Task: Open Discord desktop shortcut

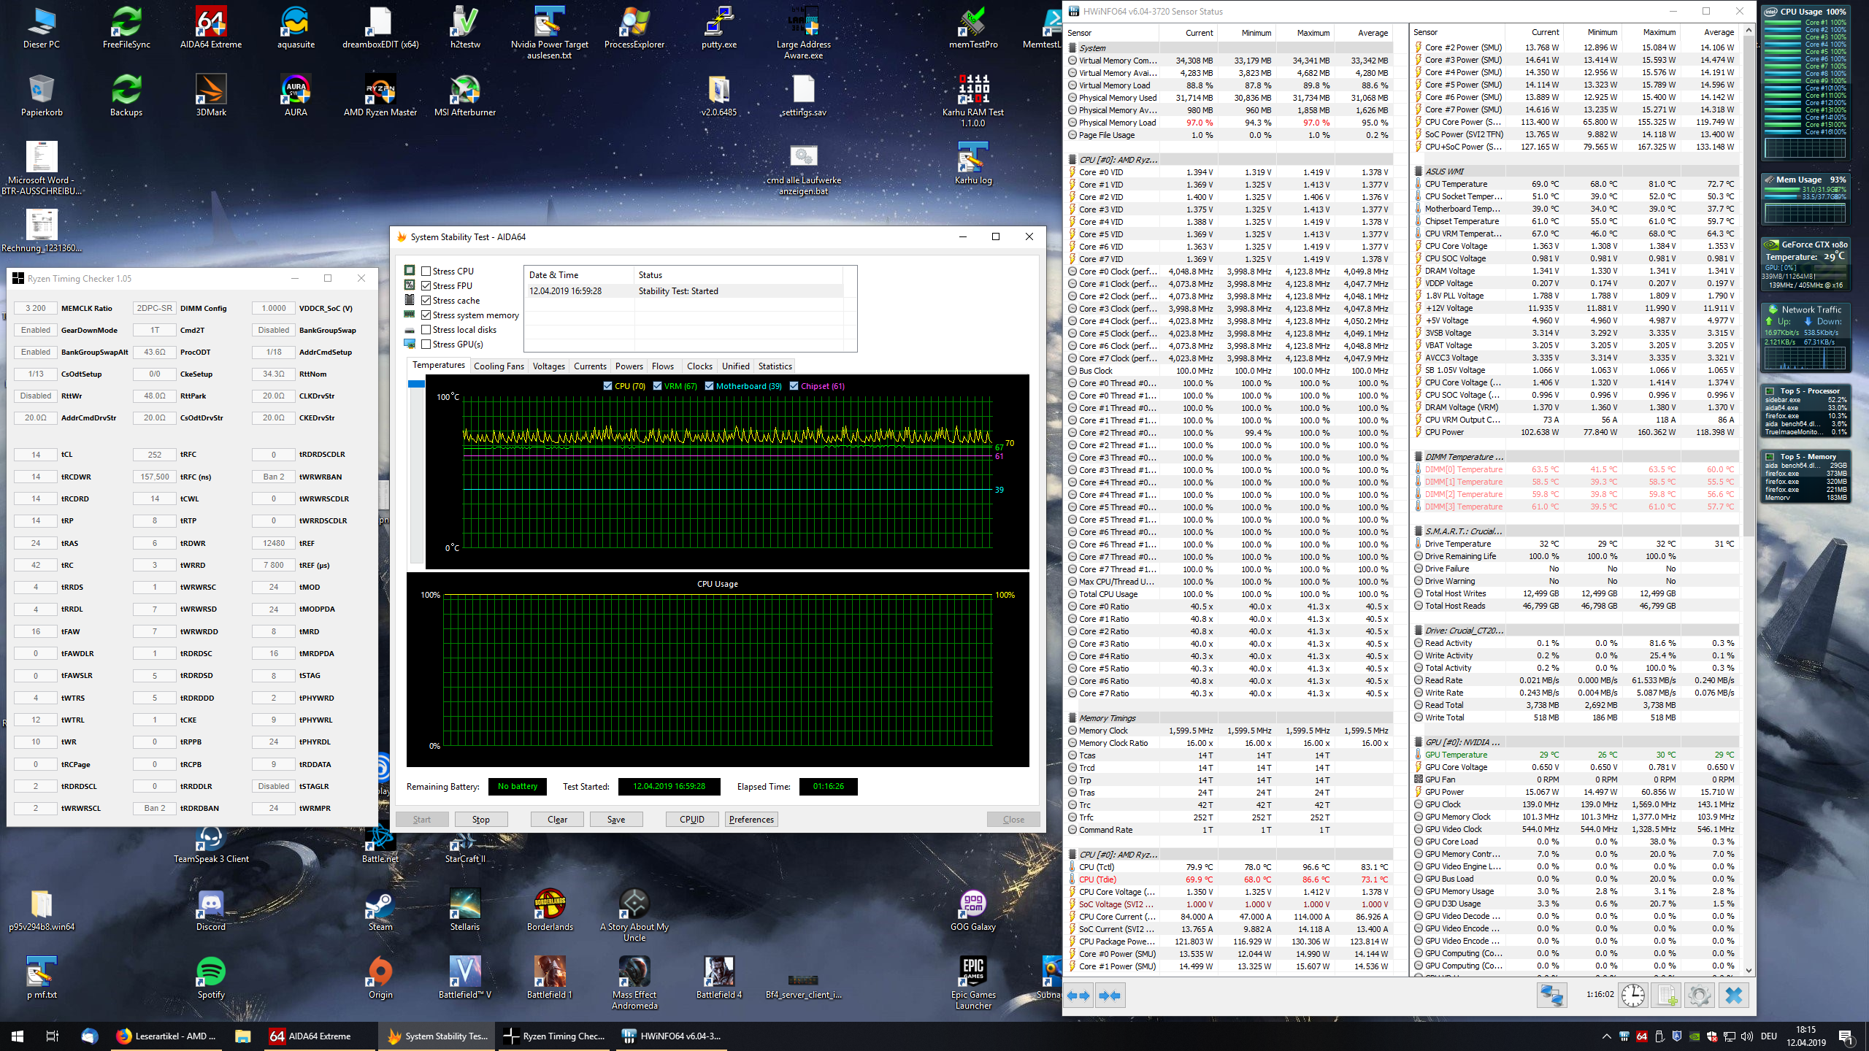Action: point(211,910)
